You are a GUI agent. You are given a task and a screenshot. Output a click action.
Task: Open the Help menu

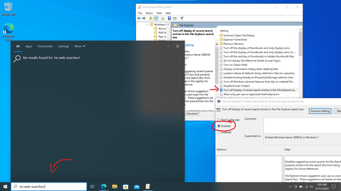(x=168, y=13)
